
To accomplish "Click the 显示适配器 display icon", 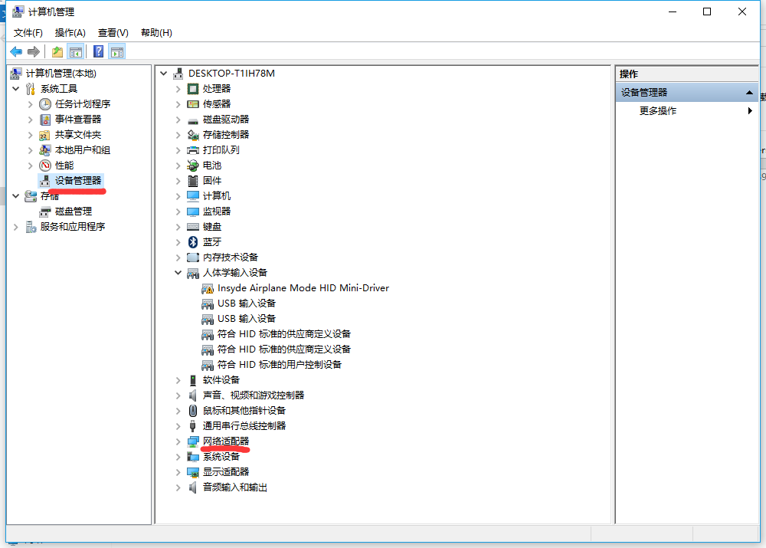I will coord(193,472).
